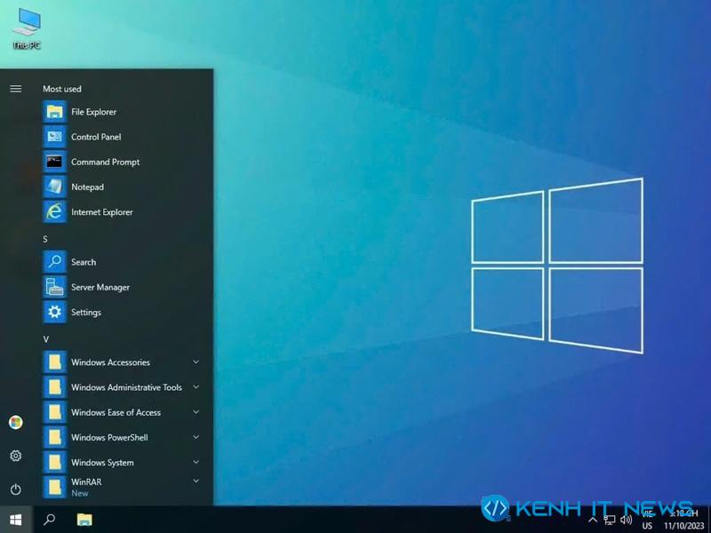Expand WinRAR folder chevron
The width and height of the screenshot is (711, 533).
tap(196, 481)
